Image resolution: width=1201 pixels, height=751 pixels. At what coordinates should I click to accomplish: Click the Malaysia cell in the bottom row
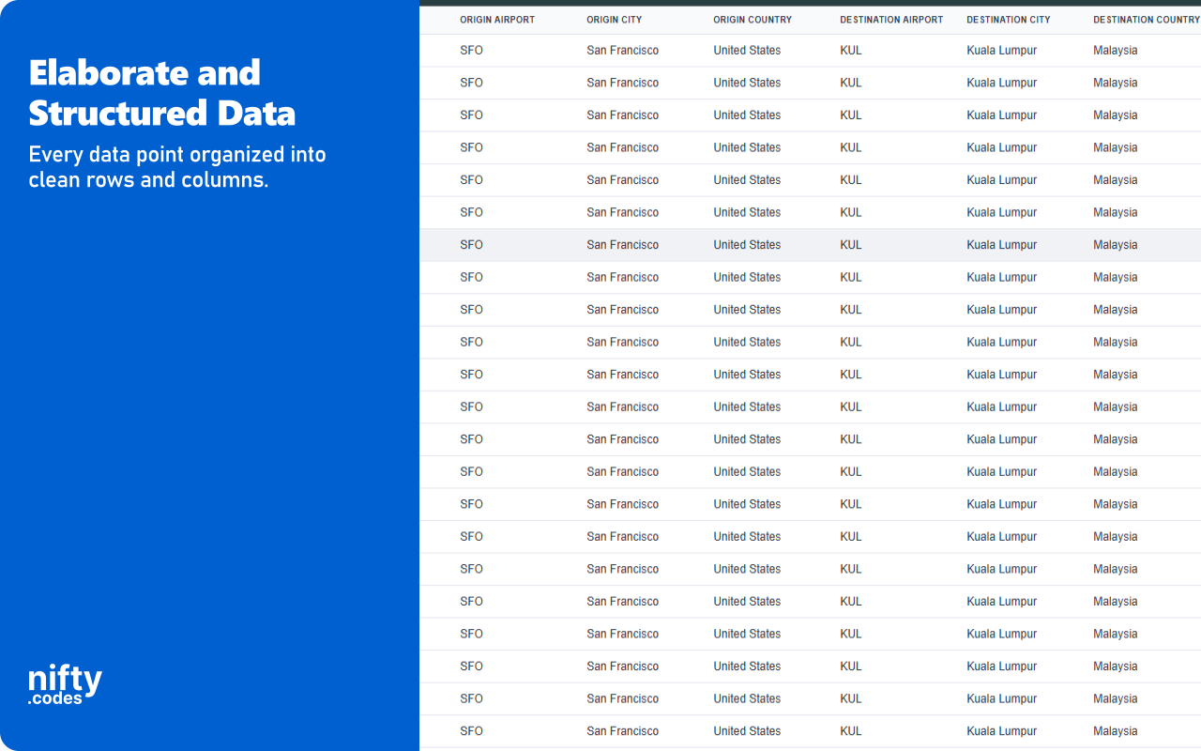point(1115,730)
